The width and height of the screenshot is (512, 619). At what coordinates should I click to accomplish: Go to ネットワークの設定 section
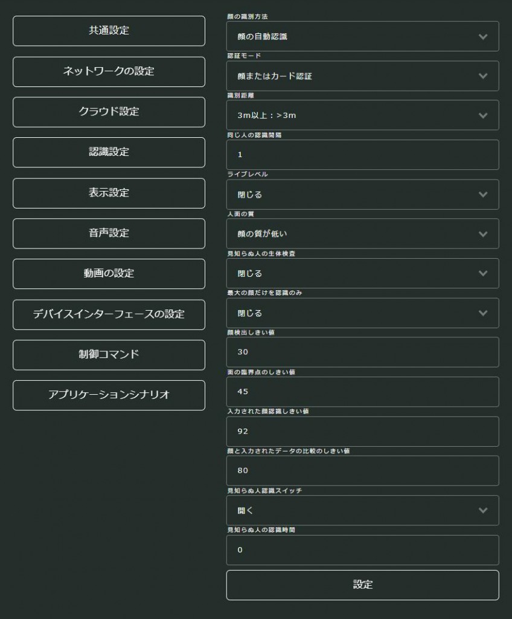(109, 71)
